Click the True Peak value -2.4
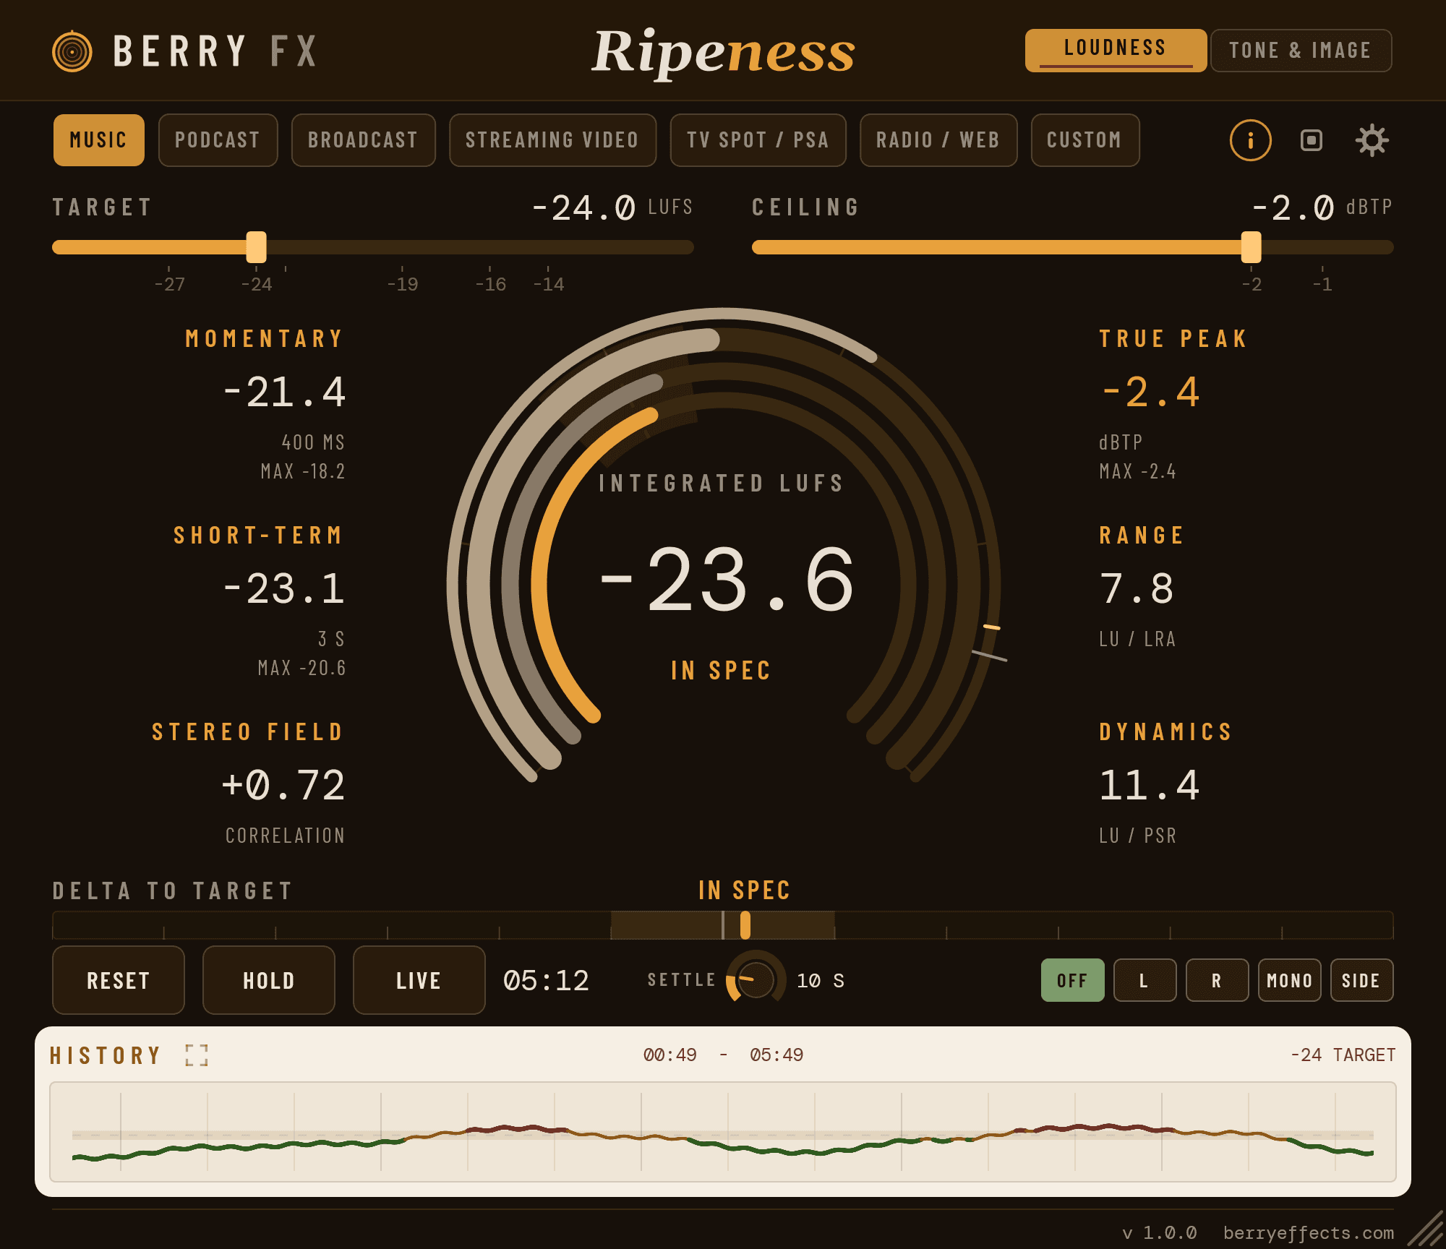 click(x=1150, y=392)
